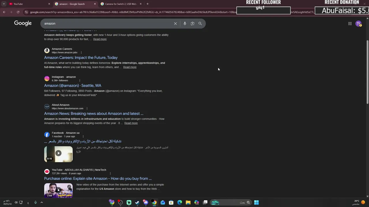369x207 pixels.
Task: Open Microsoft Store from taskbar
Action: click(x=171, y=202)
